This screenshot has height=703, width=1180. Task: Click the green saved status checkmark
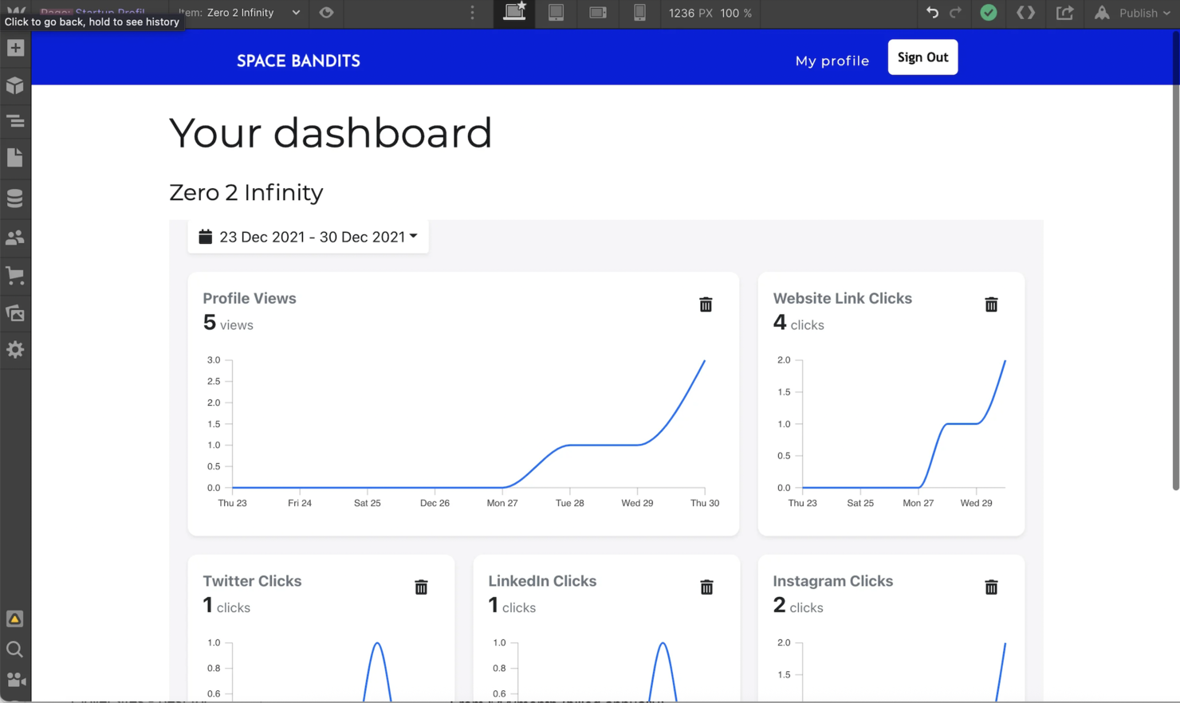pos(989,13)
